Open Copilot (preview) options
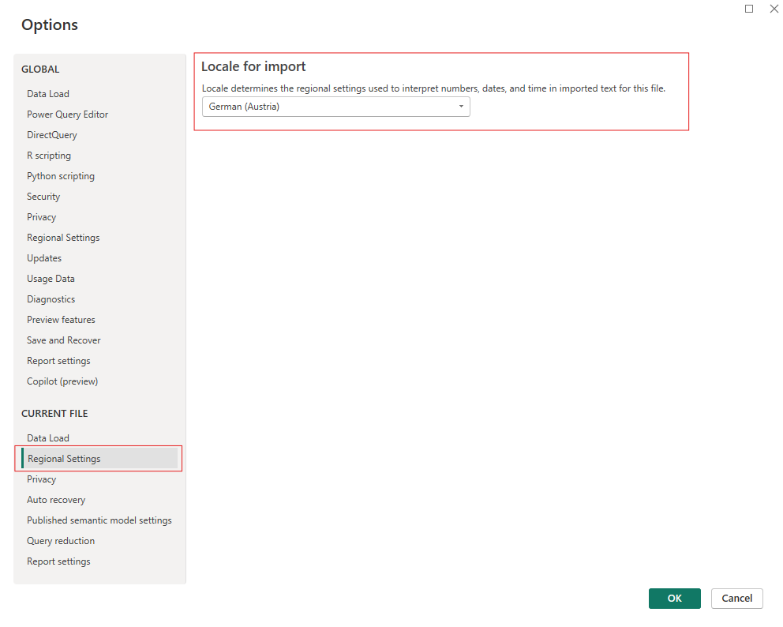This screenshot has height=627, width=783. coord(62,381)
